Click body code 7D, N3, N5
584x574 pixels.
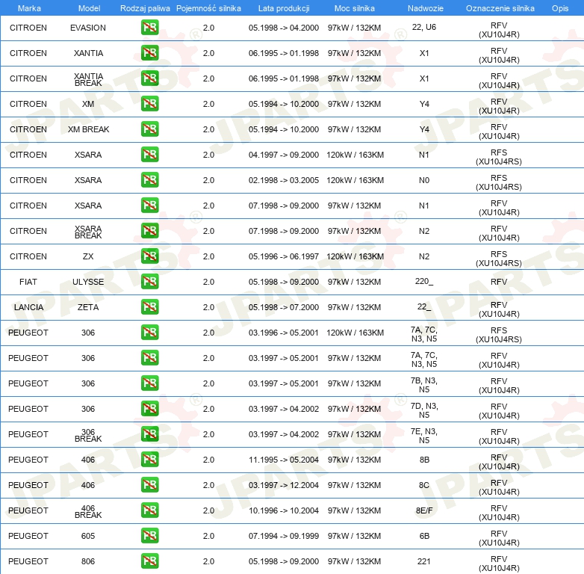coord(424,410)
